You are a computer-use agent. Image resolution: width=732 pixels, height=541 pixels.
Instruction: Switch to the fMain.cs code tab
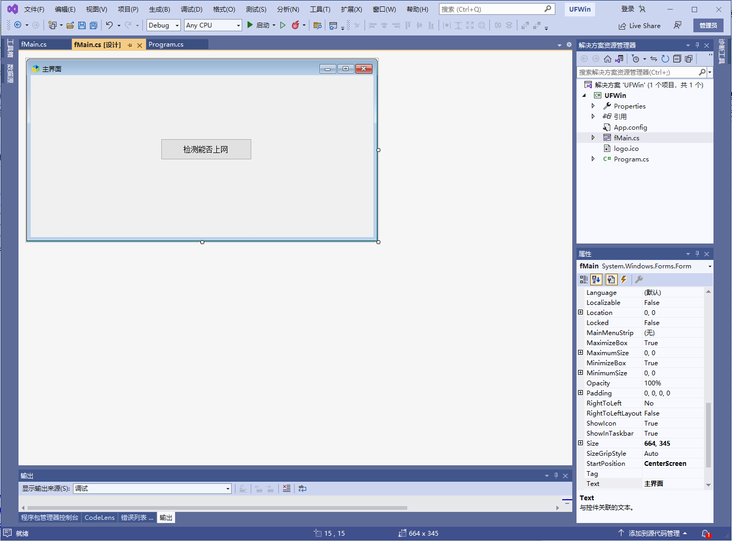coord(34,44)
